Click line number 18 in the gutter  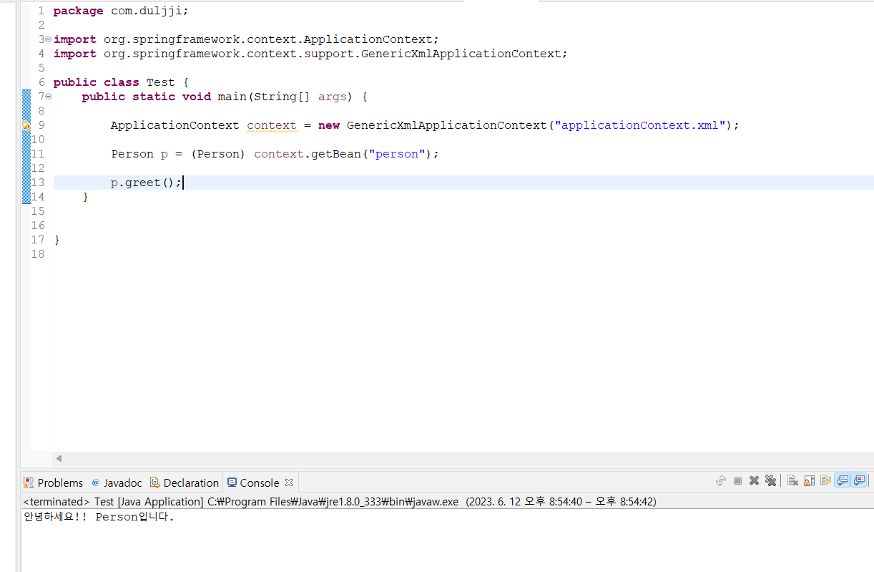(x=38, y=254)
